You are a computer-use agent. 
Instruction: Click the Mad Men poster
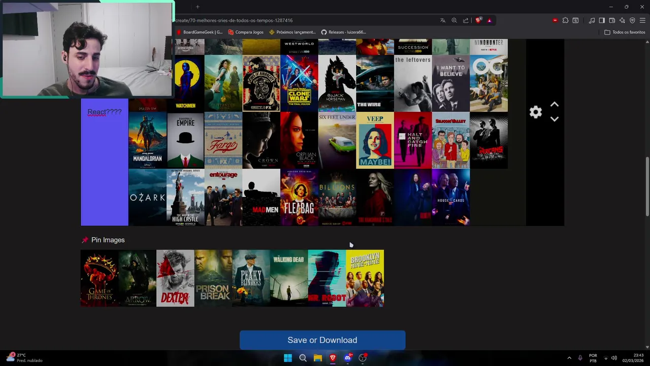[x=261, y=197]
